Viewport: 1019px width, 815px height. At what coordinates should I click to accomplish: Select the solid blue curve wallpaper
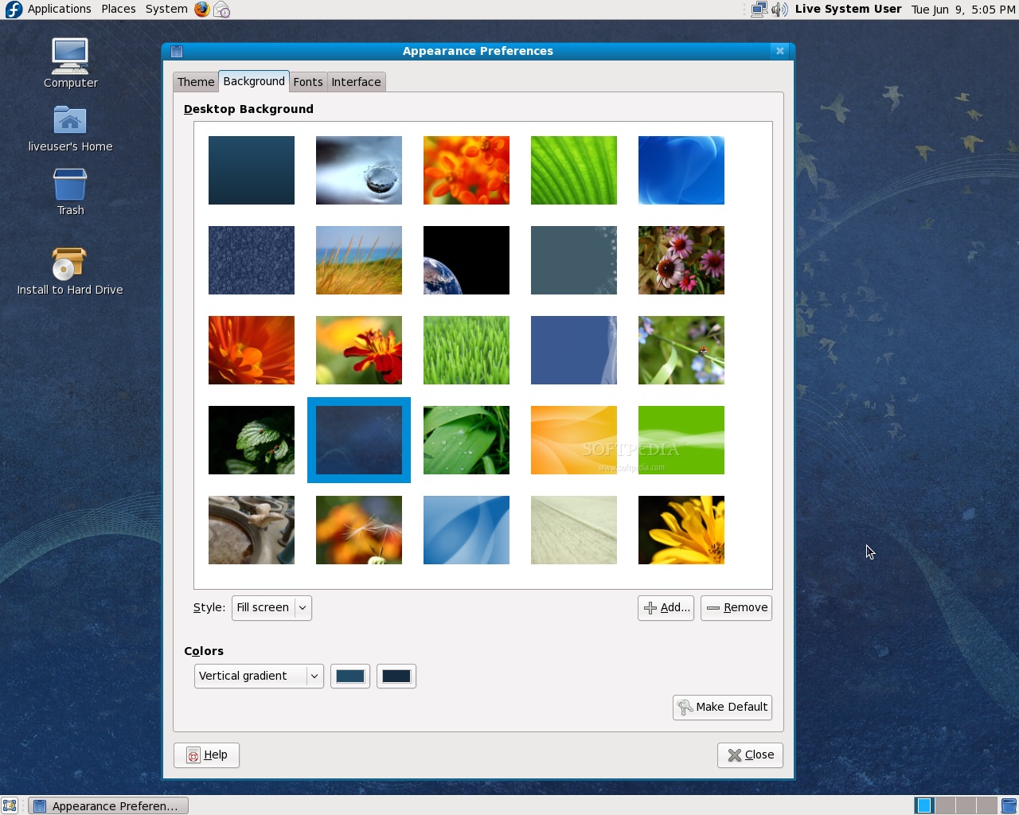tap(574, 350)
